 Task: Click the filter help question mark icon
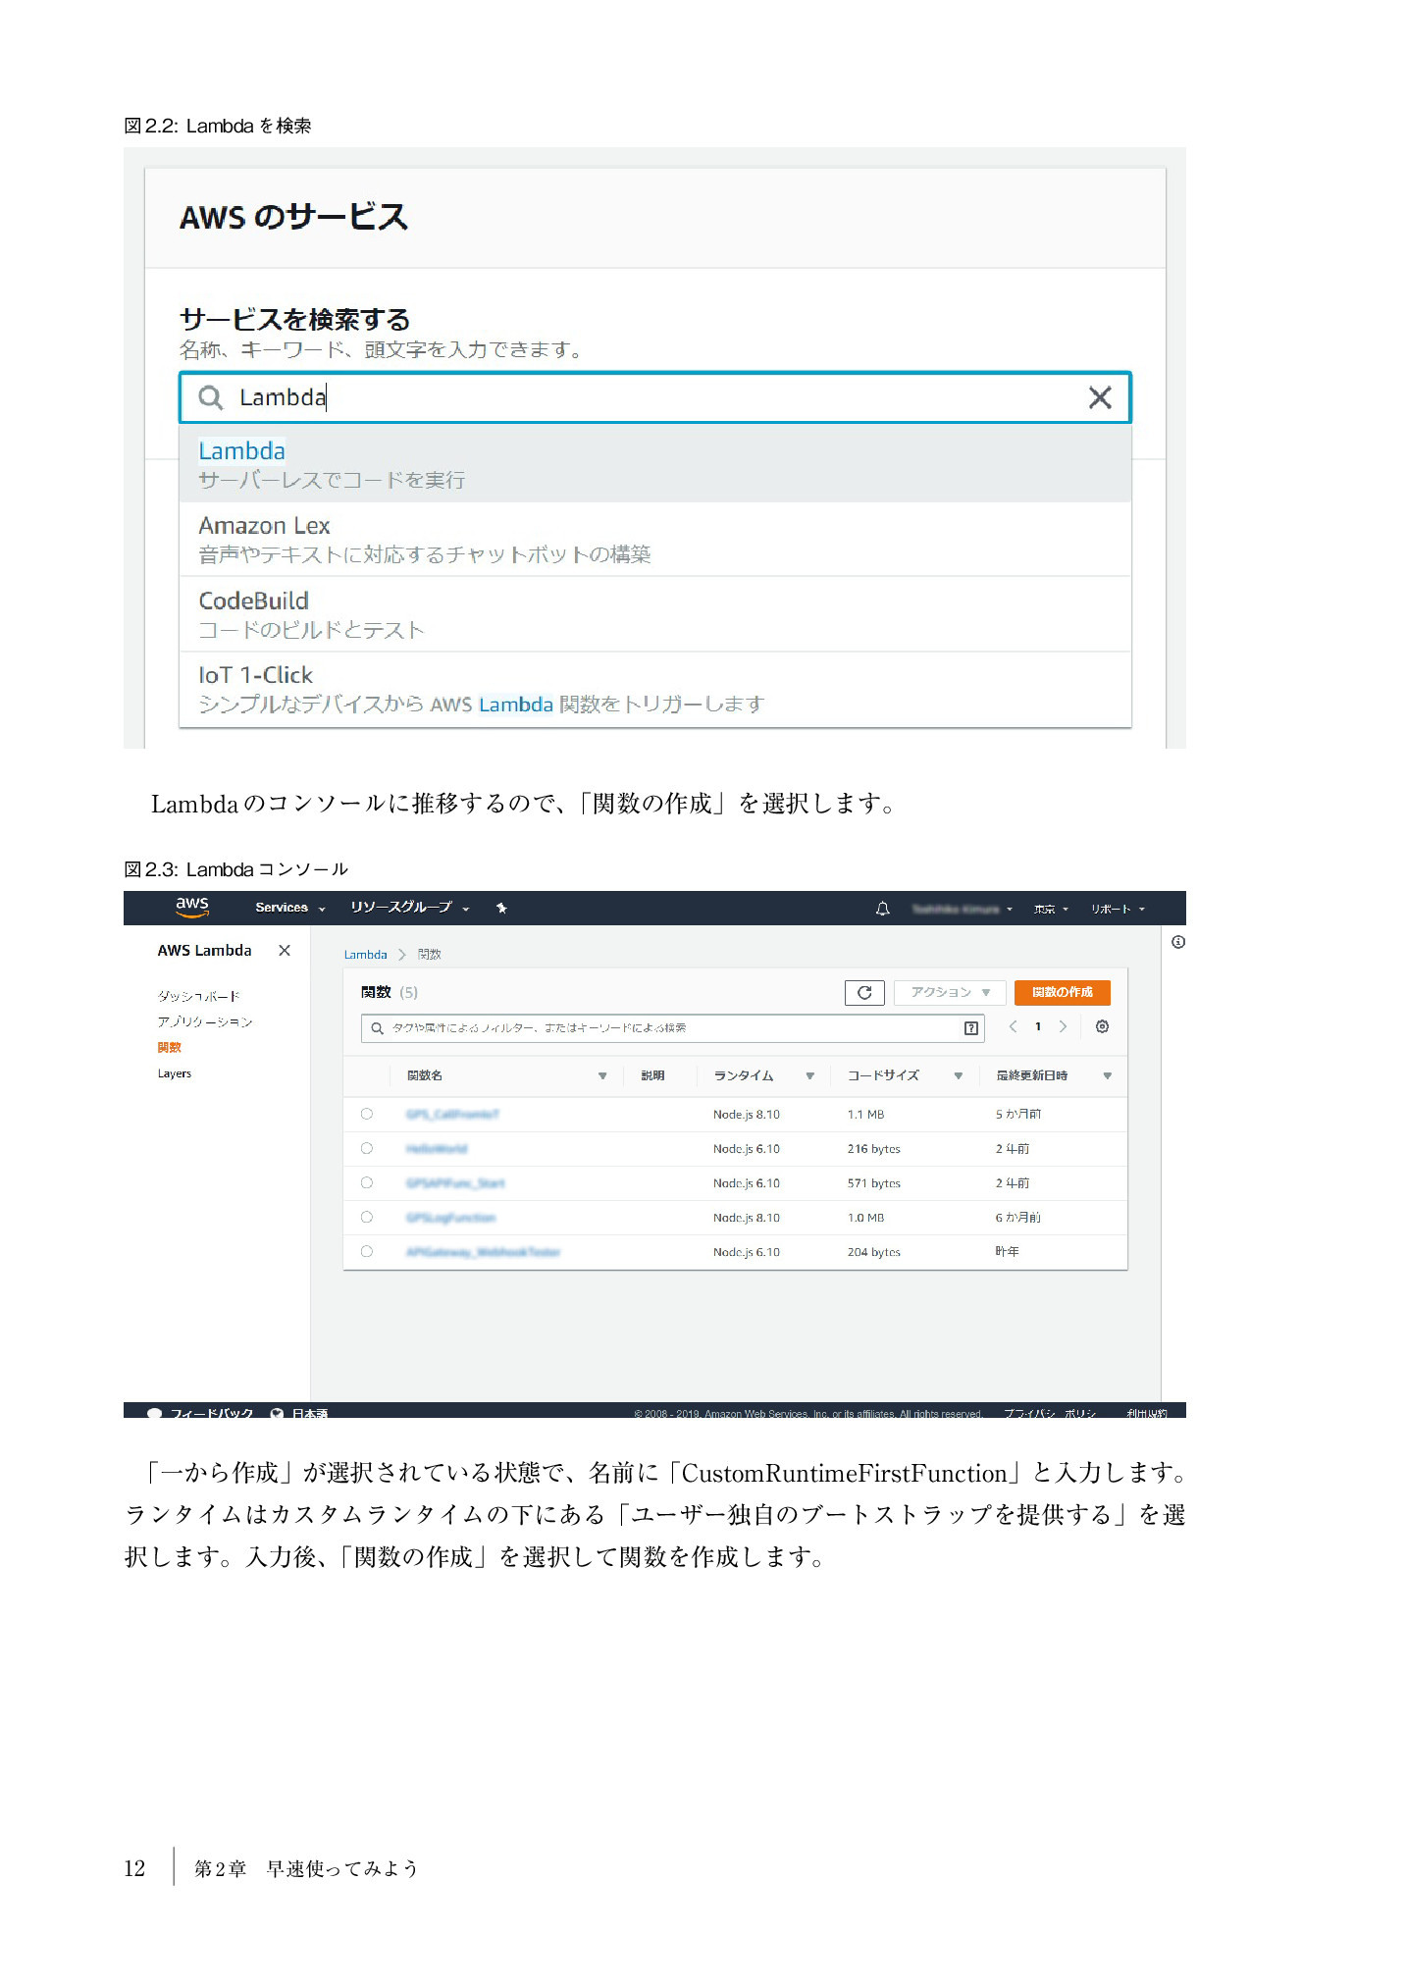(x=970, y=1027)
